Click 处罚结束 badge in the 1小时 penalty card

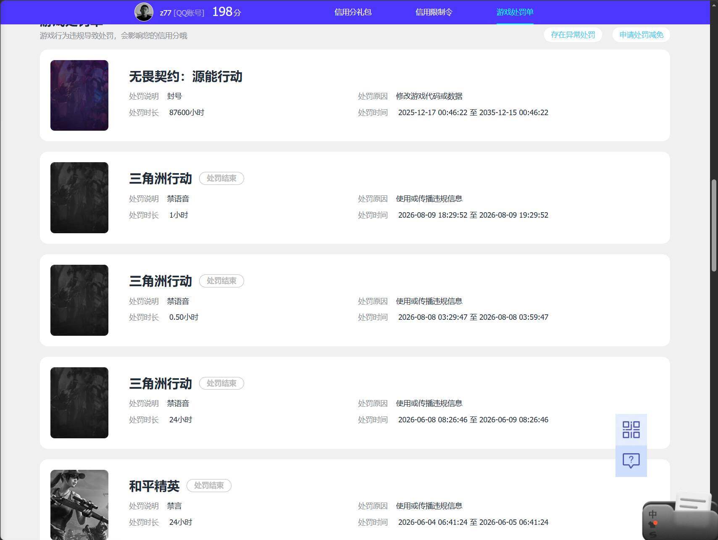221,178
